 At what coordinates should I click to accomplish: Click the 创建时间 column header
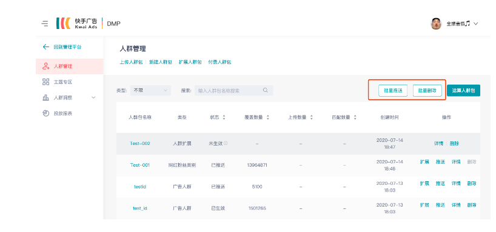(x=389, y=117)
